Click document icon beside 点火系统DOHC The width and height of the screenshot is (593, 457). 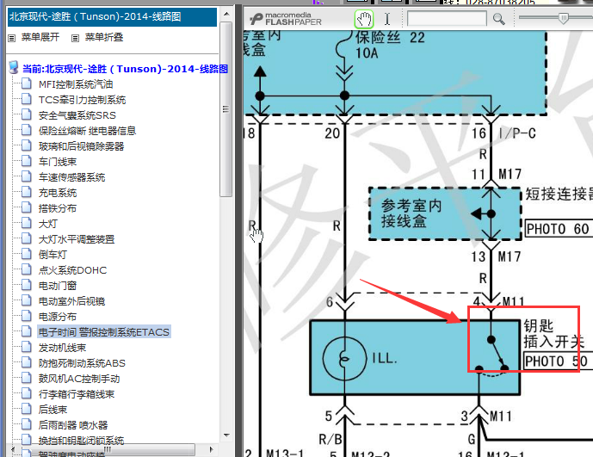tap(27, 269)
